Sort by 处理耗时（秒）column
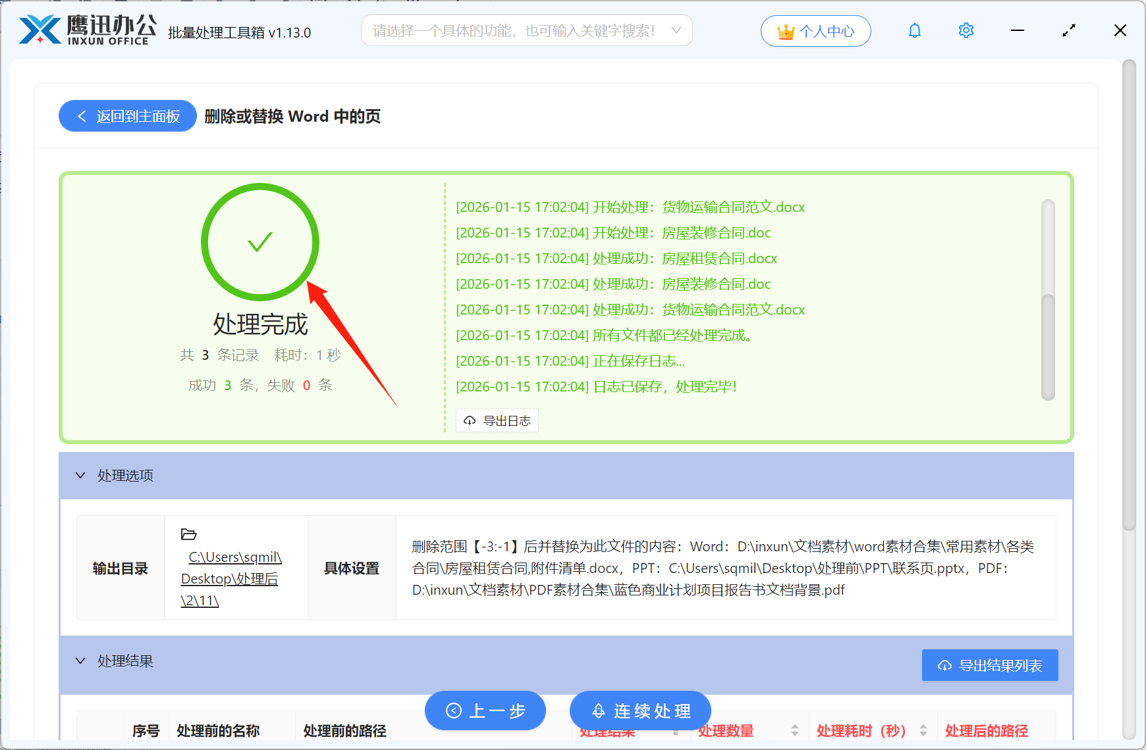 (x=923, y=731)
